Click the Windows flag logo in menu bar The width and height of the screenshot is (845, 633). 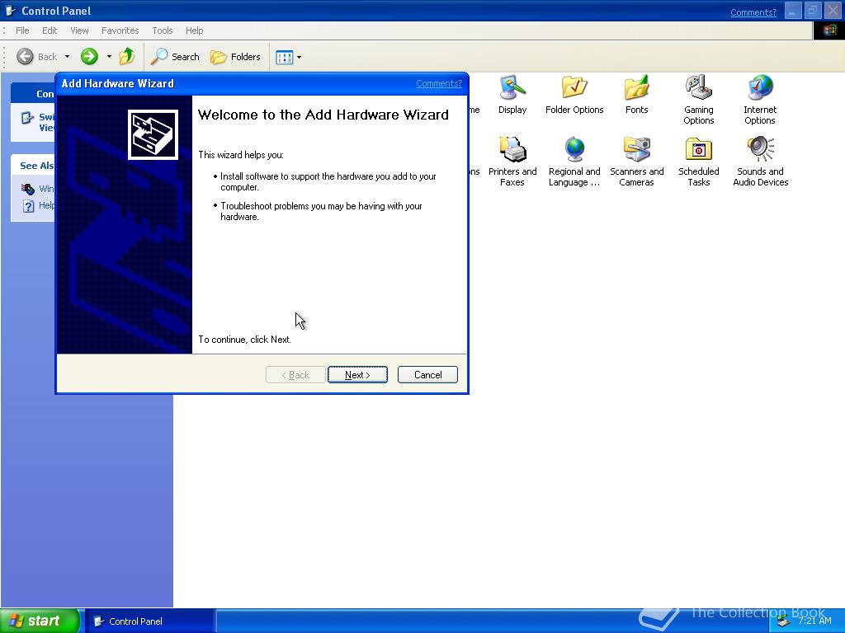828,30
